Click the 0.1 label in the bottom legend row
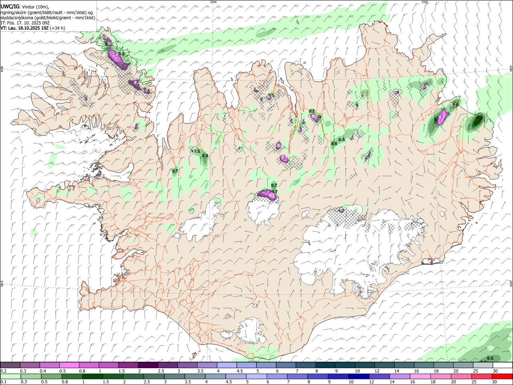This screenshot has height=385, width=513. tap(3, 382)
